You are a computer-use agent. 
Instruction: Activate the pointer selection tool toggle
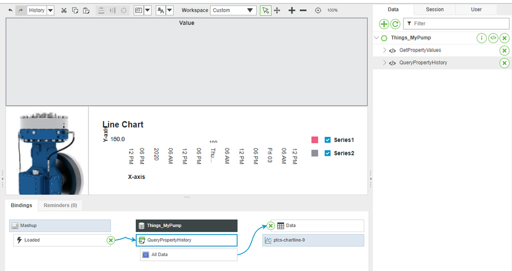click(265, 10)
